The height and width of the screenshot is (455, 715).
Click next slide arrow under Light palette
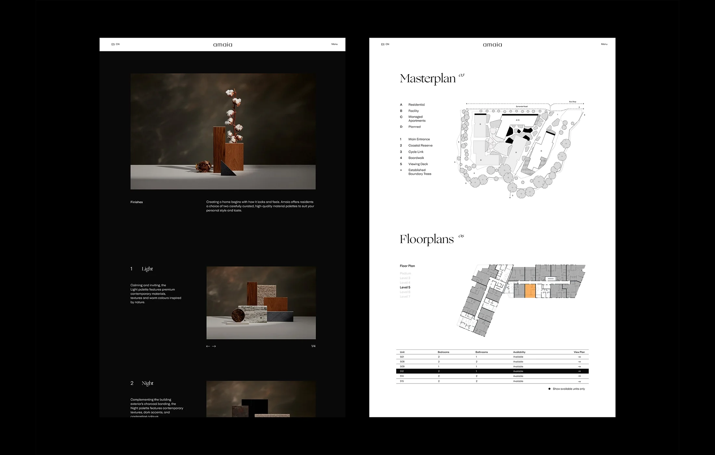click(x=214, y=346)
